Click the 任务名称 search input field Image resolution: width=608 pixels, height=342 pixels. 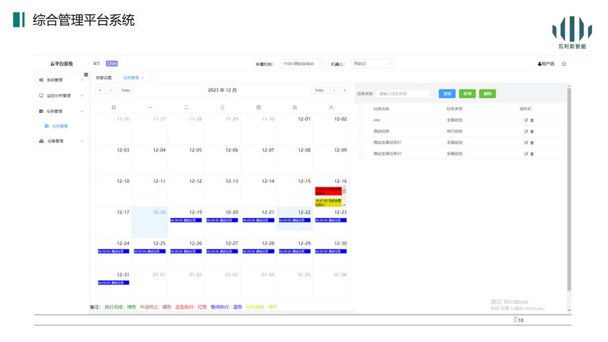(x=403, y=94)
